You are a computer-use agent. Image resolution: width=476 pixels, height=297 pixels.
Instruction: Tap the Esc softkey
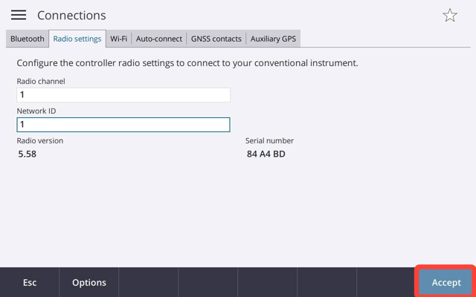click(30, 282)
